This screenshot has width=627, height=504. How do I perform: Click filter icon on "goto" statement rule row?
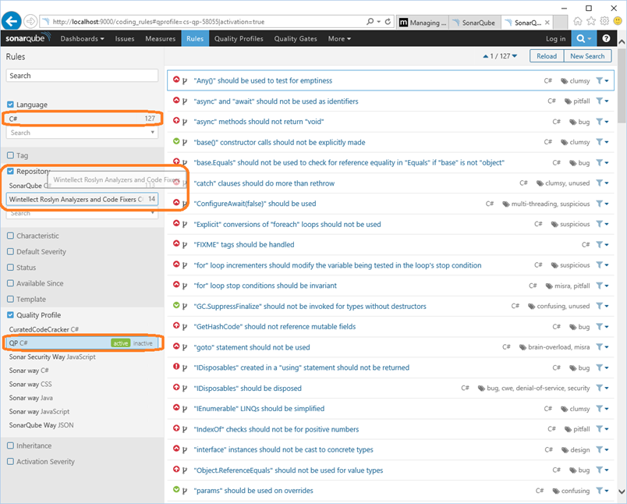[599, 347]
